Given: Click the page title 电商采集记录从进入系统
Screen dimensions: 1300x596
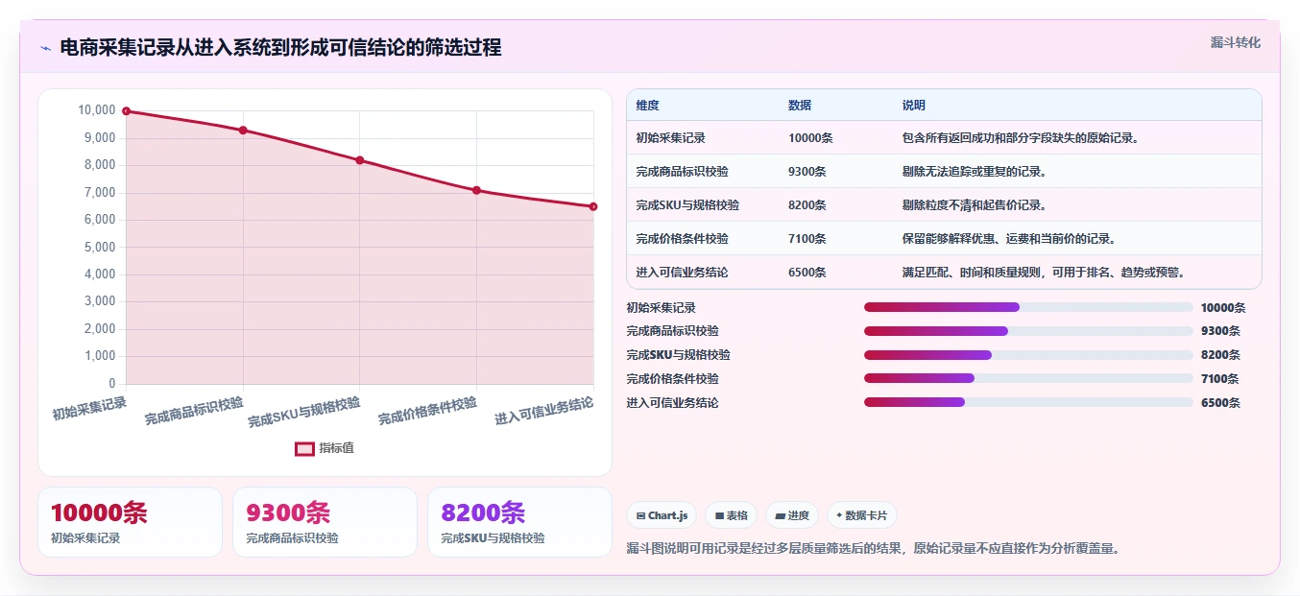Looking at the screenshot, I should click(280, 48).
